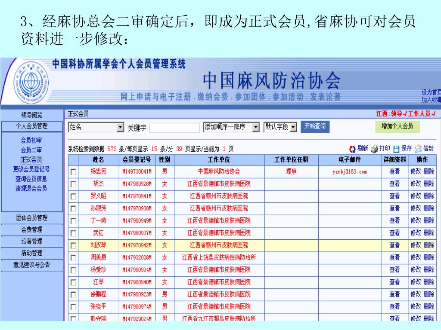Click 修改 for 胡杰
The image size is (441, 330).
(416, 184)
